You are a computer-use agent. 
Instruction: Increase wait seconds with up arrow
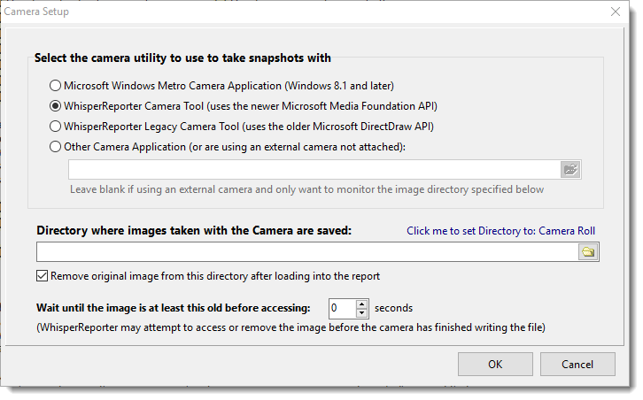click(361, 304)
